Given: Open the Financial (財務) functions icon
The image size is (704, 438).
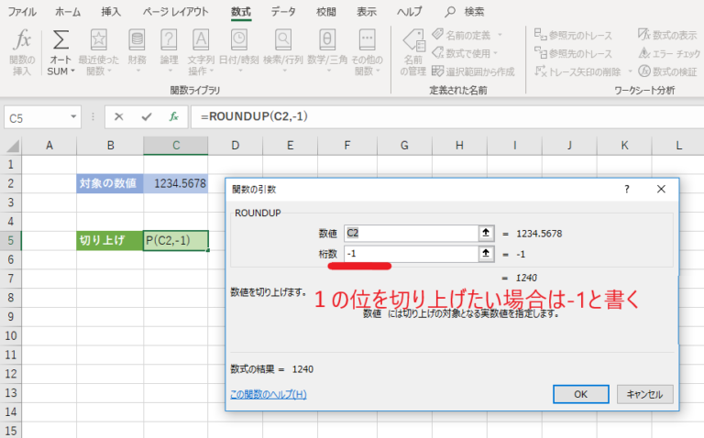Looking at the screenshot, I should pos(137,51).
